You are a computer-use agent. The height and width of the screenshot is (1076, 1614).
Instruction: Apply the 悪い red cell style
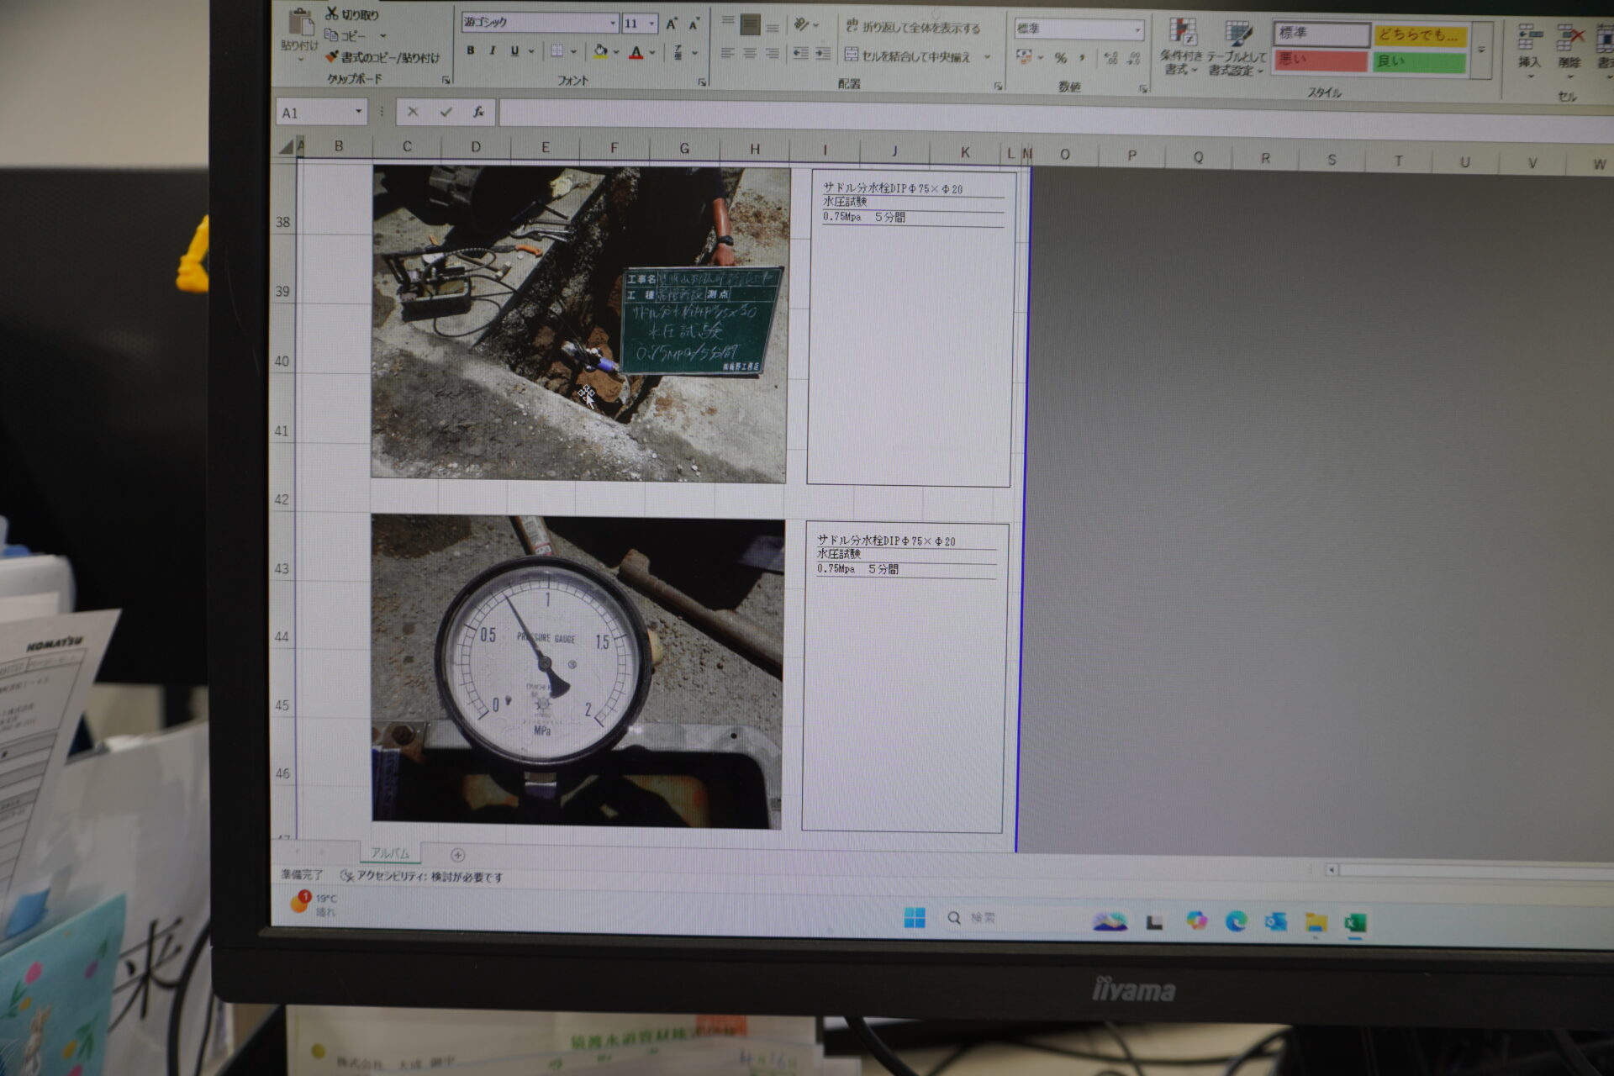click(1320, 61)
